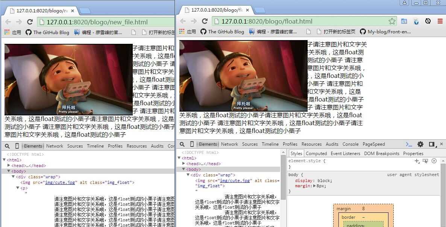Open The GitHub Blog bookmark in right window
Screen dimensions: 446x227
222,32
